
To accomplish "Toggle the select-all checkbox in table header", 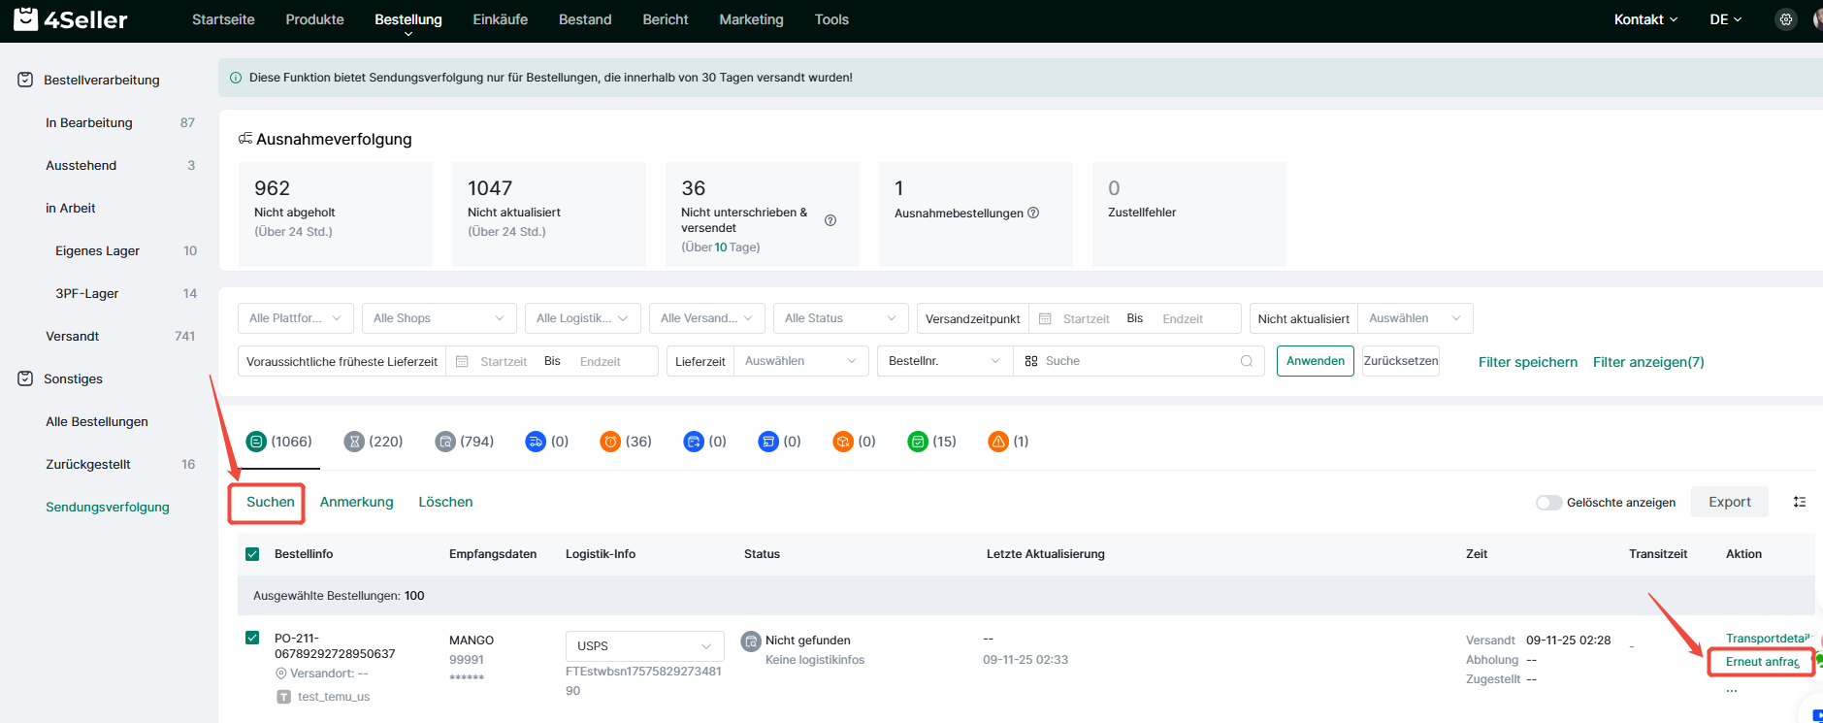I will (252, 554).
